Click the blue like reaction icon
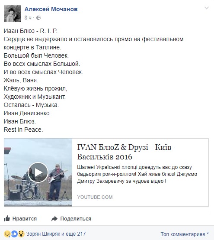The height and width of the screenshot is (240, 214). pos(15,234)
